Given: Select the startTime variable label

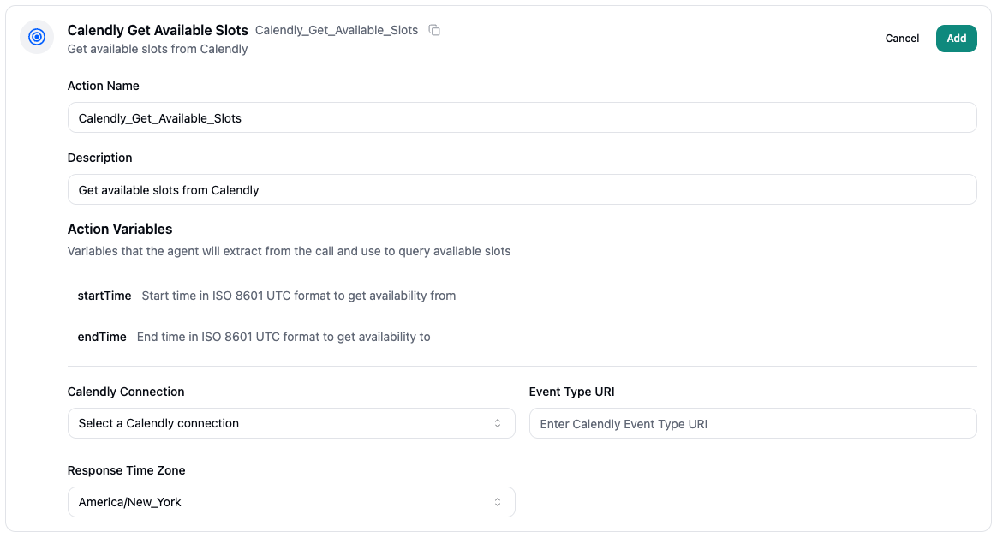Looking at the screenshot, I should coord(104,296).
